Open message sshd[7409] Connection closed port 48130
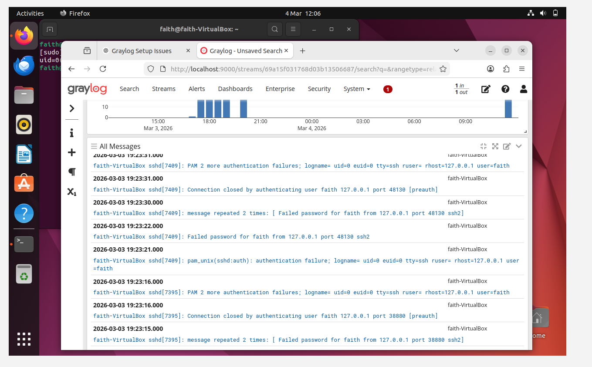592x367 pixels. pos(265,189)
